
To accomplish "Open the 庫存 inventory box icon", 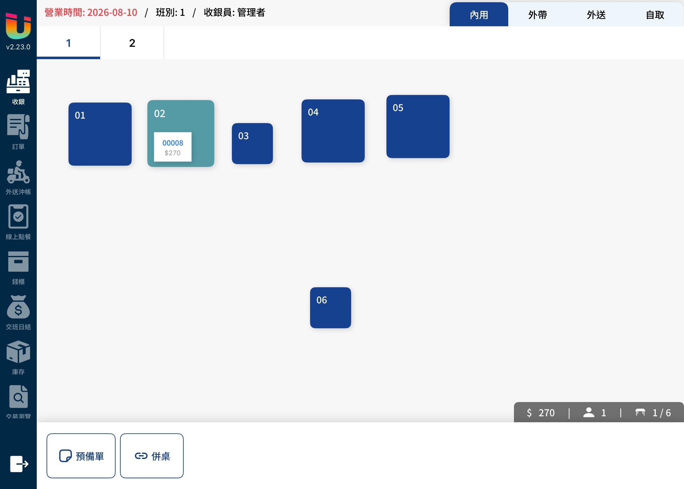I will pyautogui.click(x=18, y=352).
